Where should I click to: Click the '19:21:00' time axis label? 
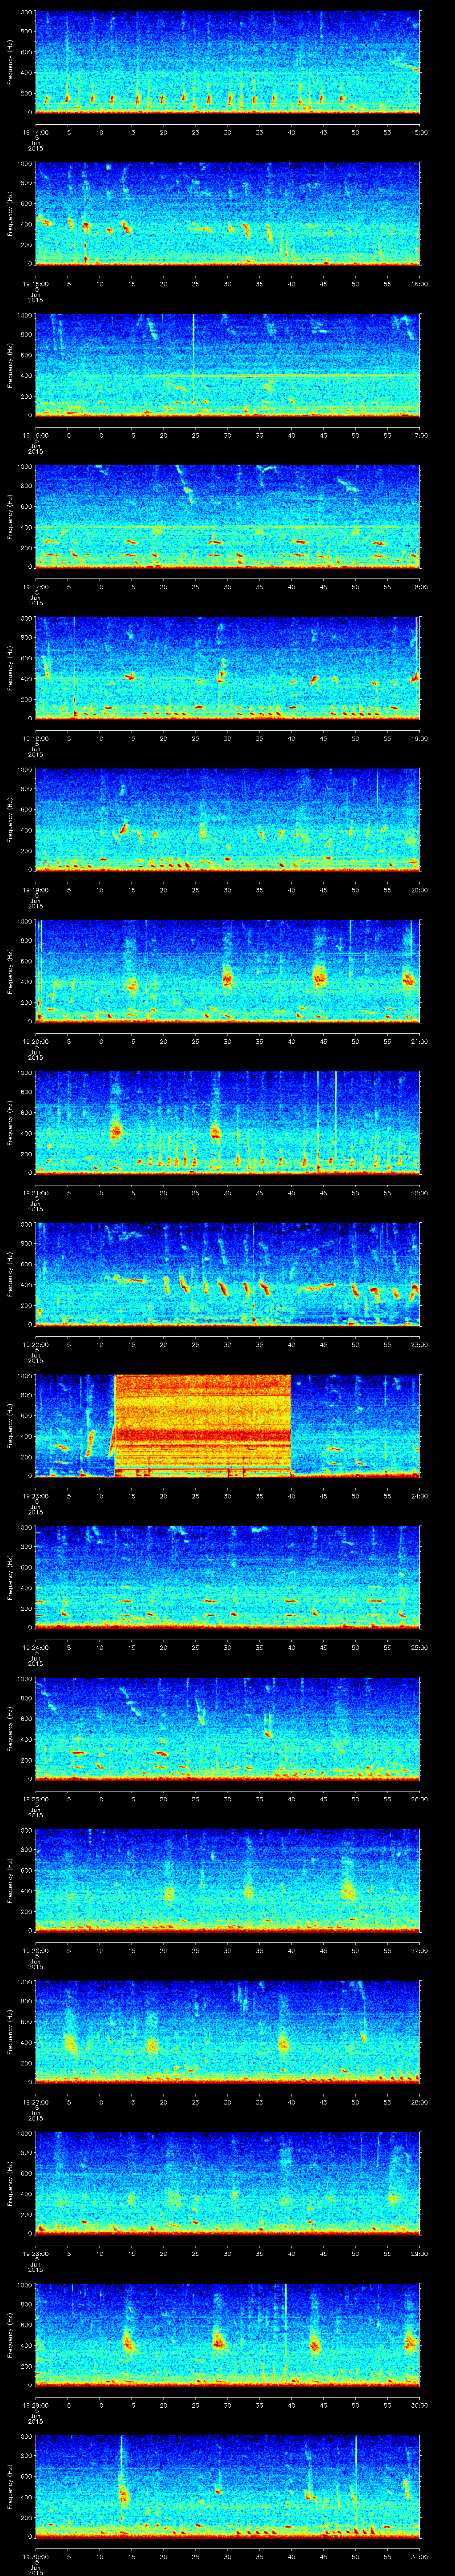[x=35, y=1193]
